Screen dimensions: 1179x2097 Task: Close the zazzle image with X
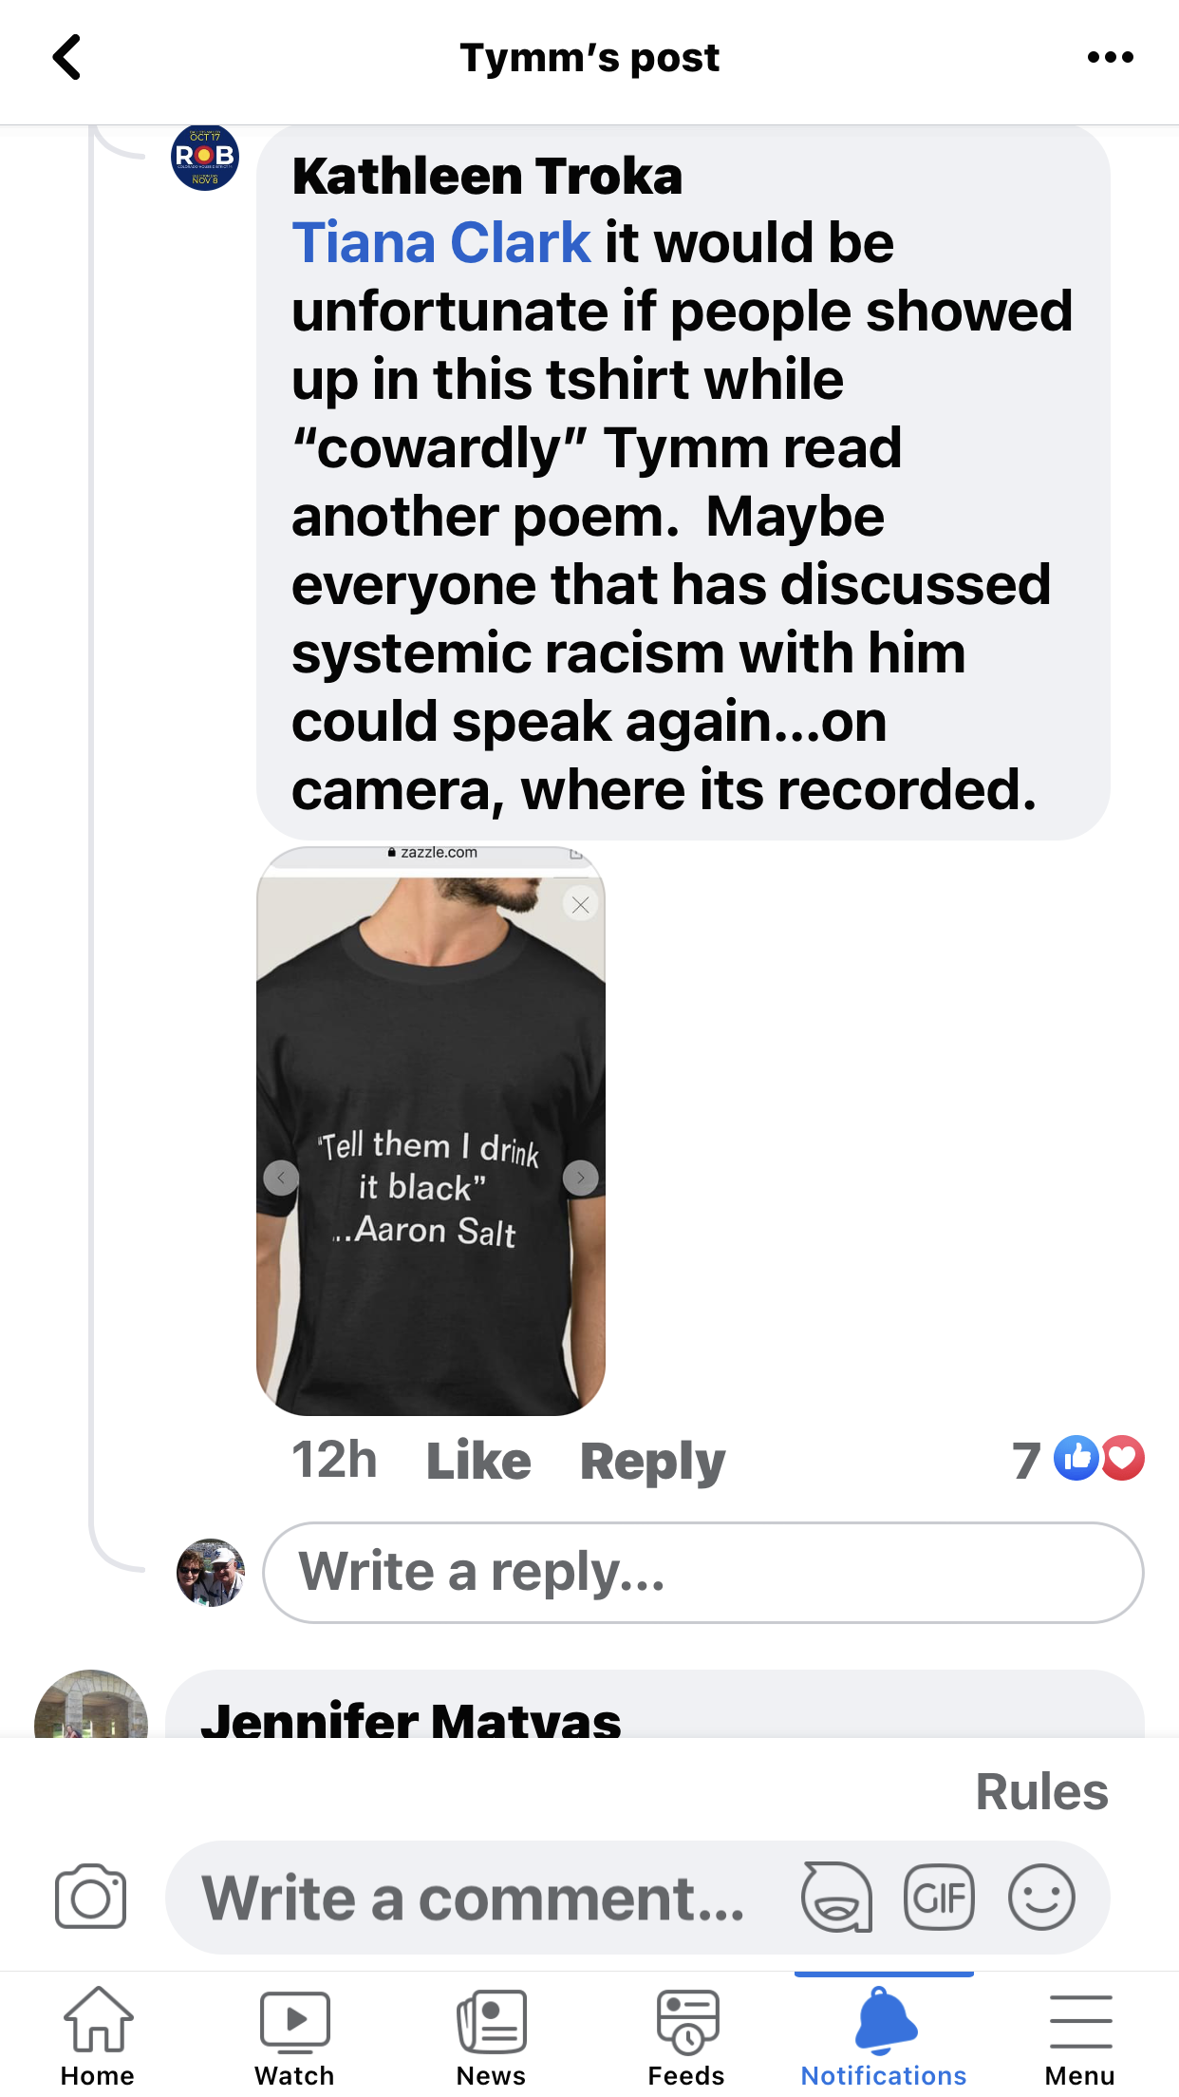pyautogui.click(x=581, y=905)
